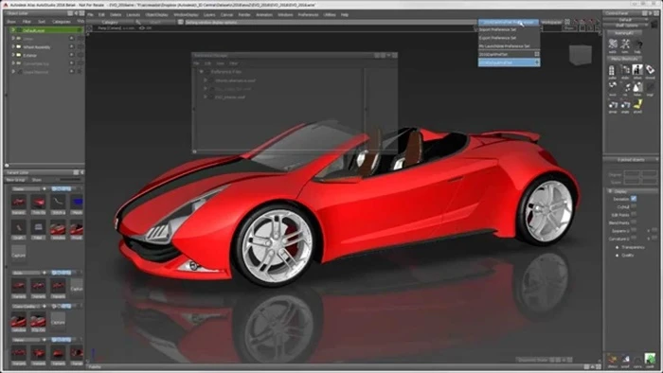Enable the Edit Points checkbox

[x=634, y=215]
